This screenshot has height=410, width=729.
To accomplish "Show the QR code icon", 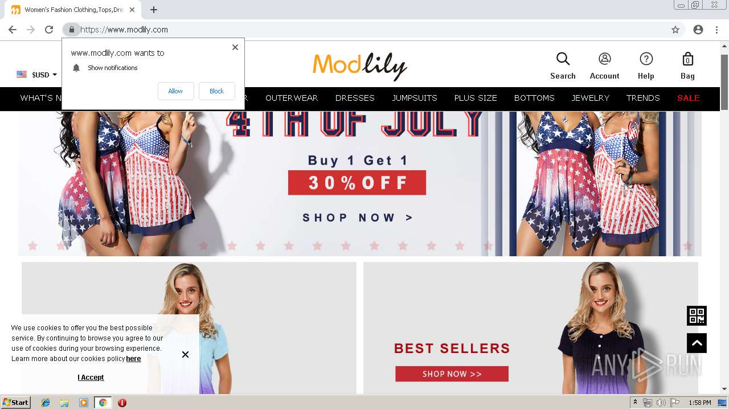I will point(697,315).
